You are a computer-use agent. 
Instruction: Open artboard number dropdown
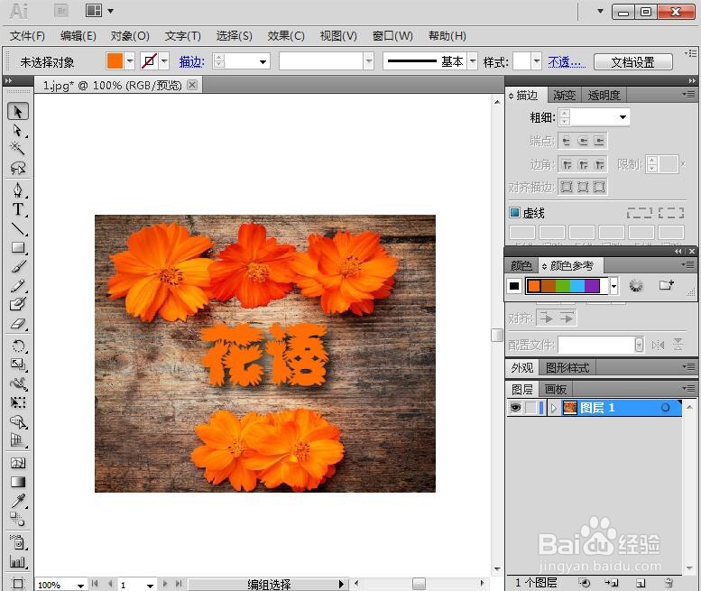coord(150,586)
